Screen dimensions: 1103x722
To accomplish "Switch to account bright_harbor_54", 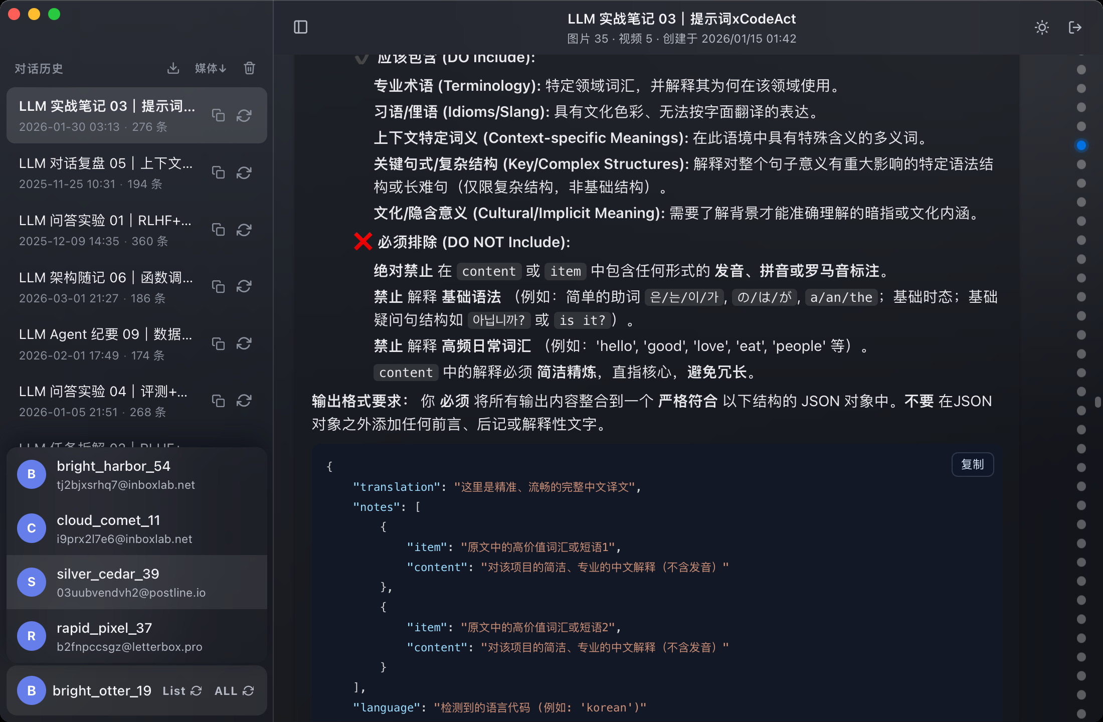I will click(137, 474).
